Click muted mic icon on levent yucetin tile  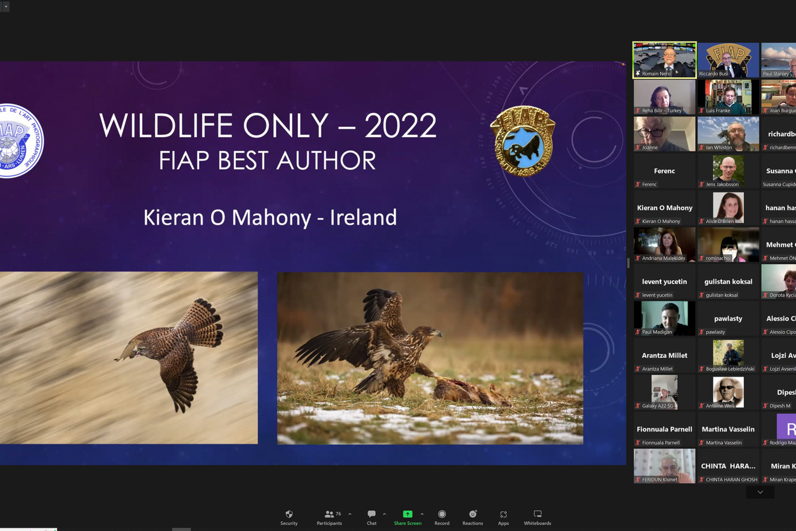click(638, 296)
